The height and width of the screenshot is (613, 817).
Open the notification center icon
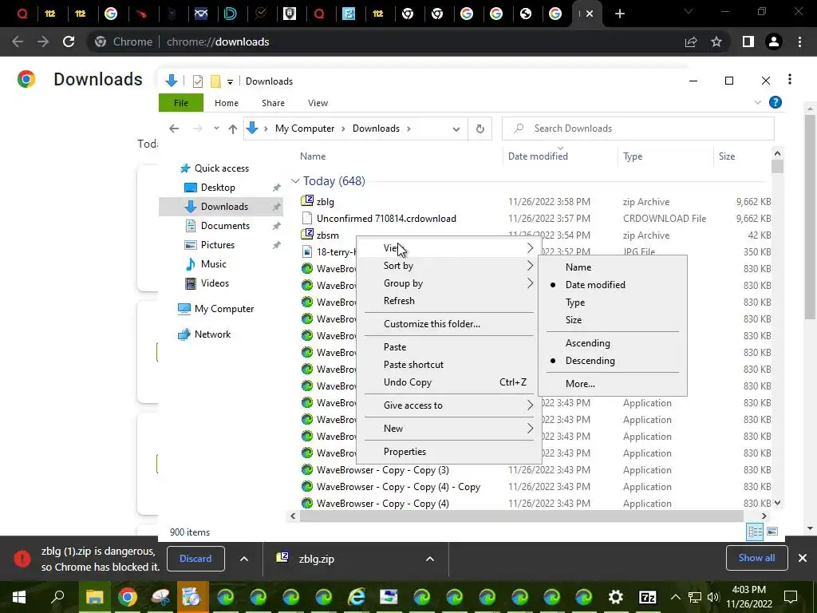click(x=791, y=597)
